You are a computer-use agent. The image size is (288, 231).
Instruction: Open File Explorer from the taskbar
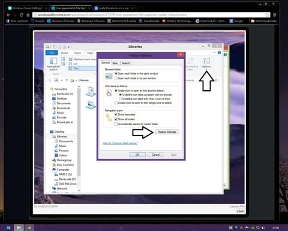19,227
